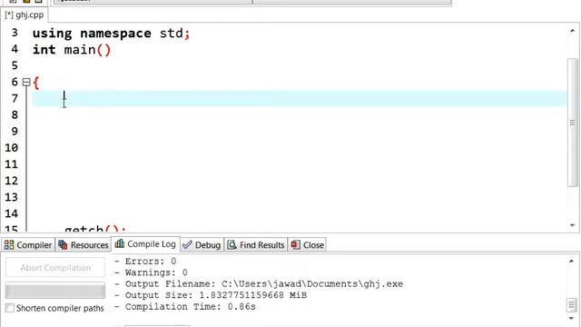This screenshot has height=327, width=581.
Task: Click line number 4 in gutter
Action: pyautogui.click(x=15, y=49)
